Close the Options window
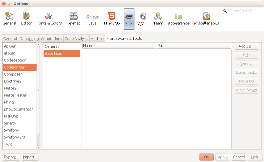 click(4, 3)
